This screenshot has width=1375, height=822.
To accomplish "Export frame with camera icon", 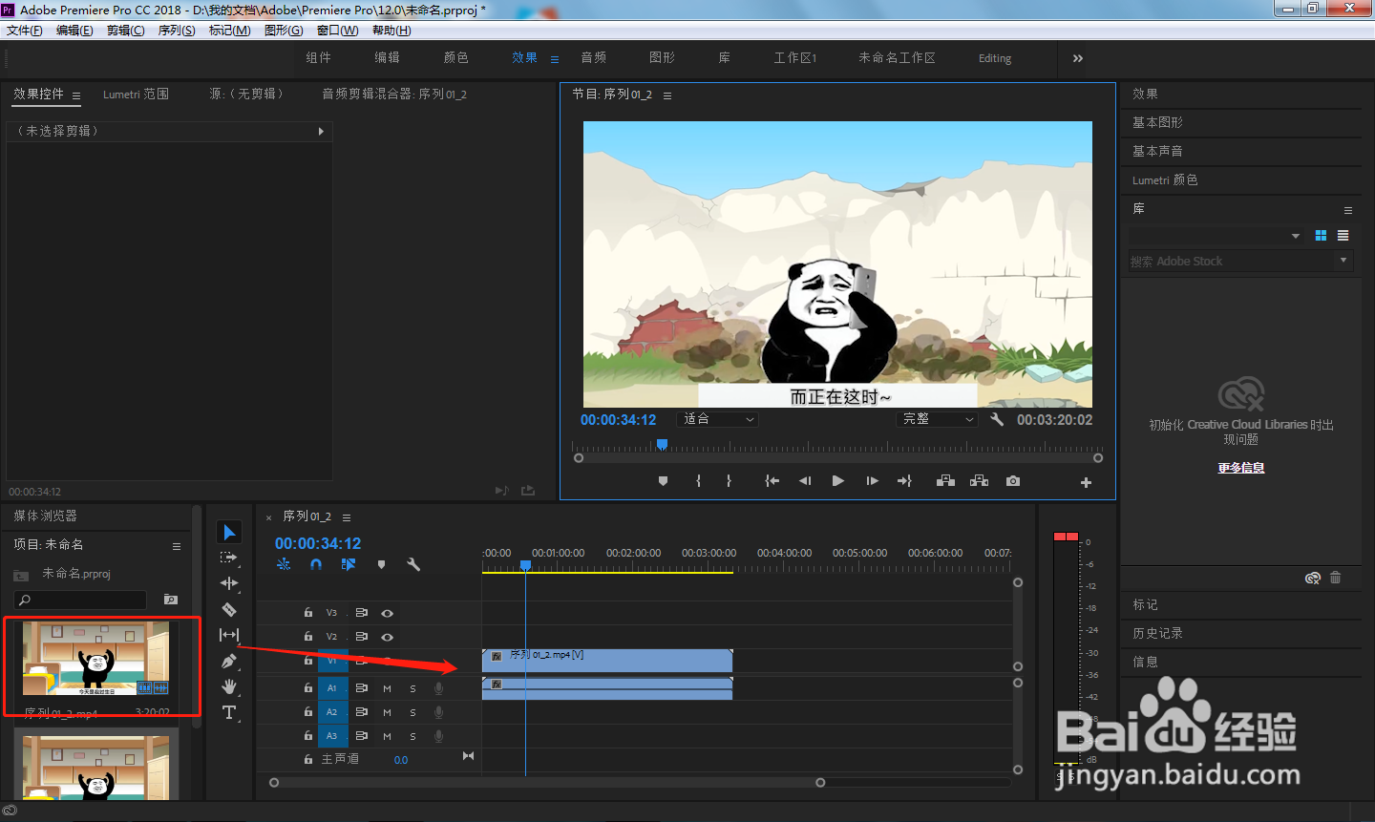I will tap(1013, 481).
